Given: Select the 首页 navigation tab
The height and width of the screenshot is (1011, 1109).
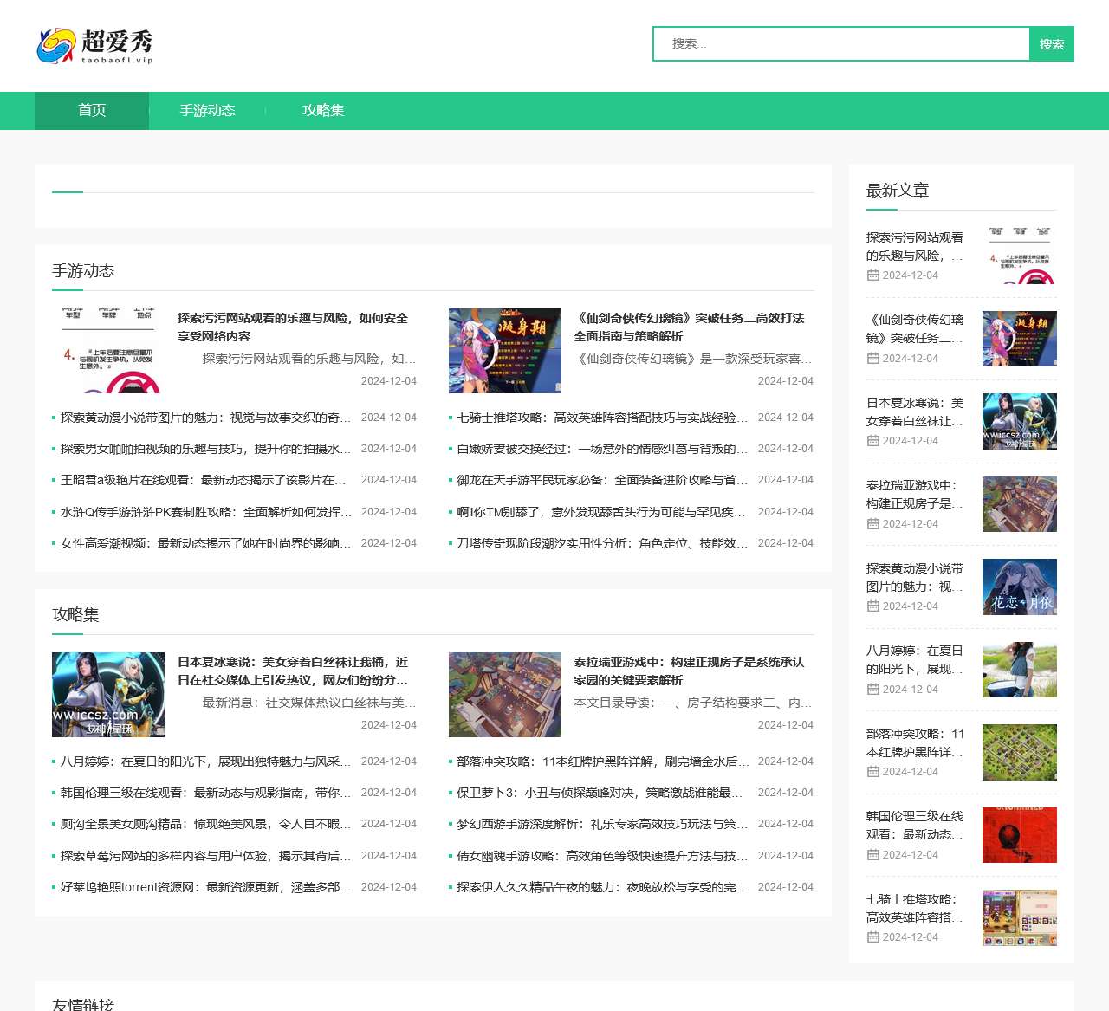Looking at the screenshot, I should click(x=91, y=110).
